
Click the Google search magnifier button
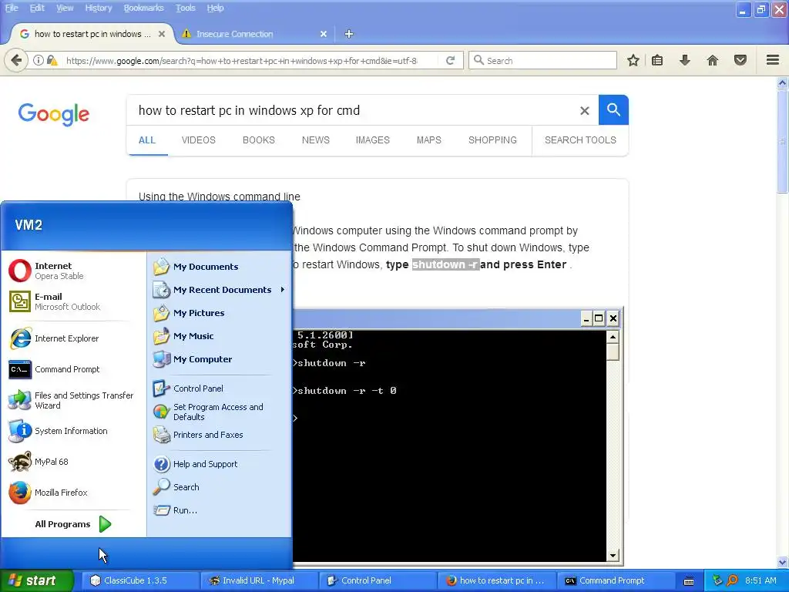point(613,109)
